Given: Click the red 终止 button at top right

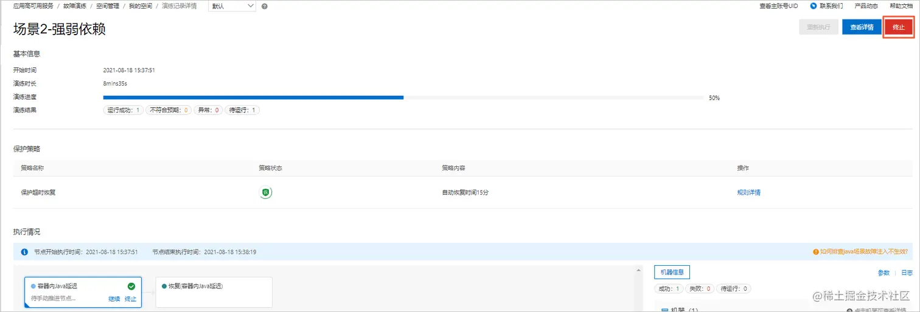Looking at the screenshot, I should (898, 27).
